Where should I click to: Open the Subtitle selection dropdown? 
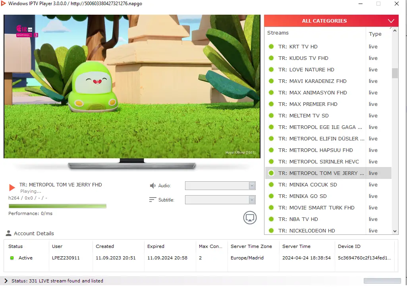(x=220, y=200)
